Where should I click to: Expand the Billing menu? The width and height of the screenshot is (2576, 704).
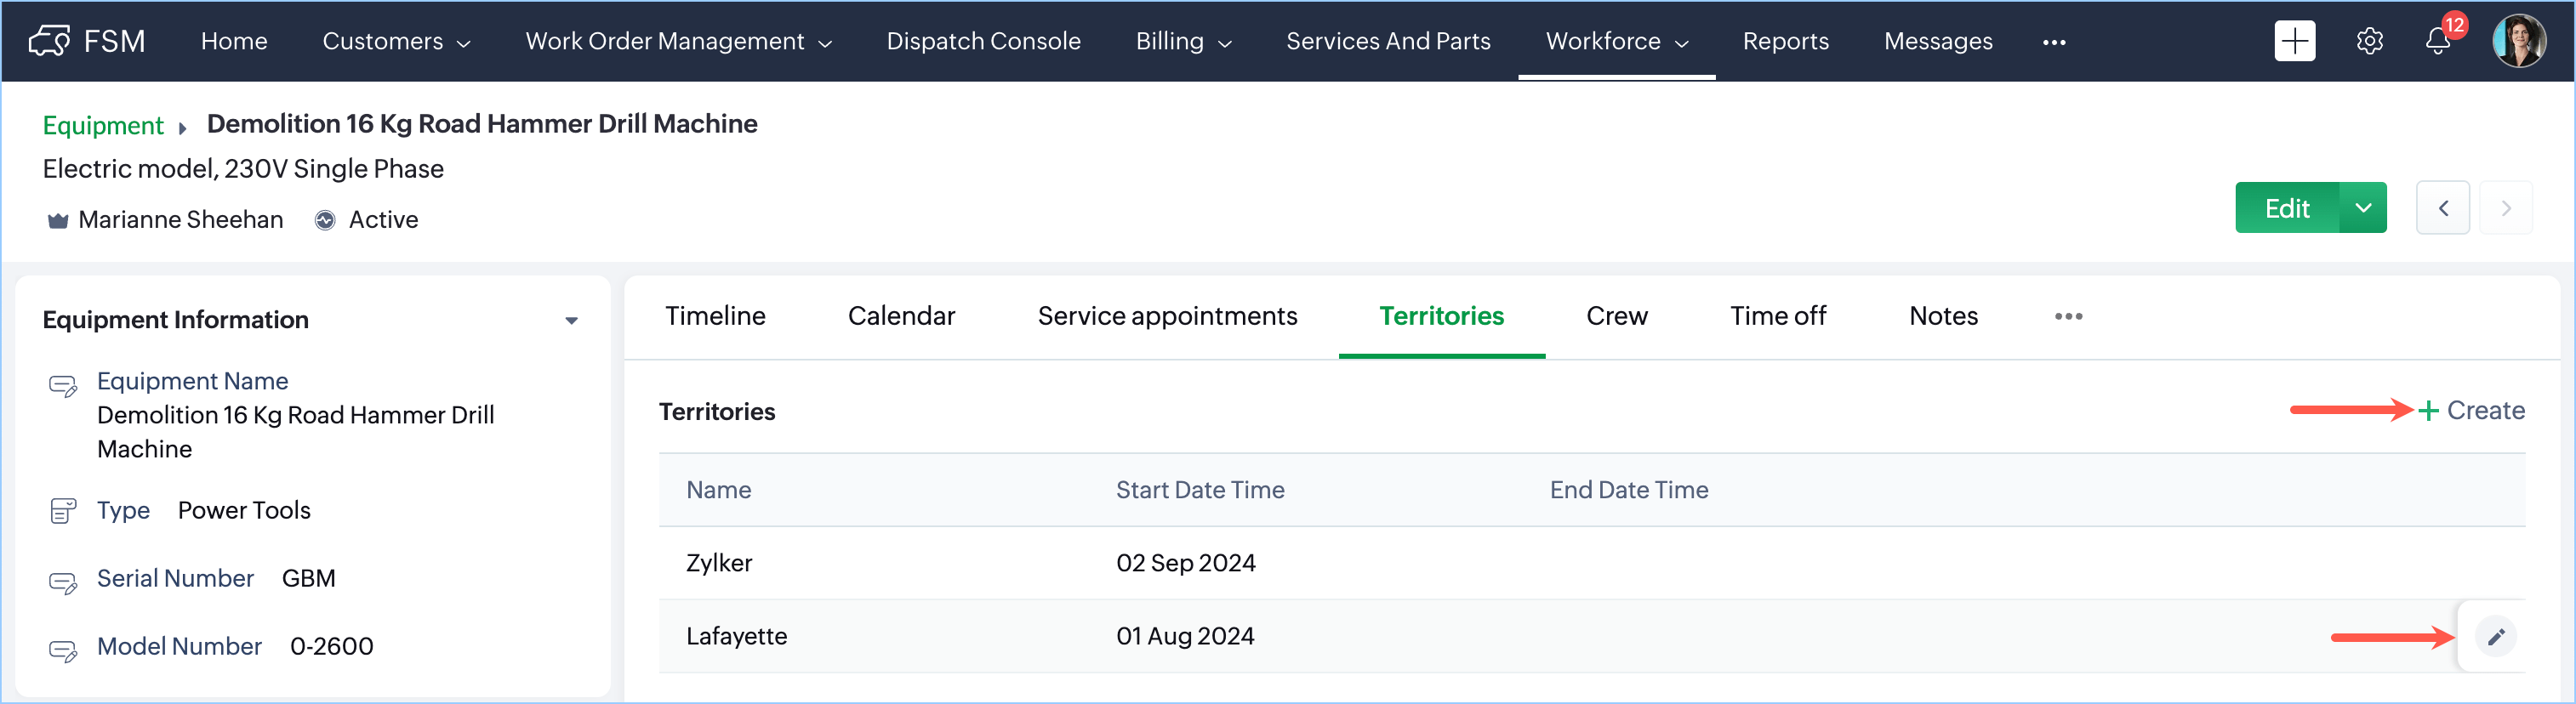tap(1183, 41)
